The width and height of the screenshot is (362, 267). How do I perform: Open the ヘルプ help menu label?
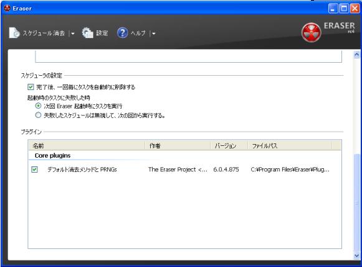(138, 33)
